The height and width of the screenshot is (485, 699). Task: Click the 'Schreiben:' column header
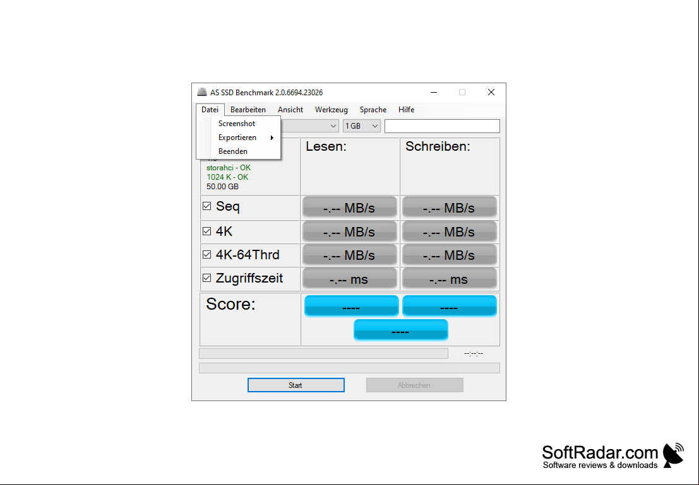click(438, 146)
